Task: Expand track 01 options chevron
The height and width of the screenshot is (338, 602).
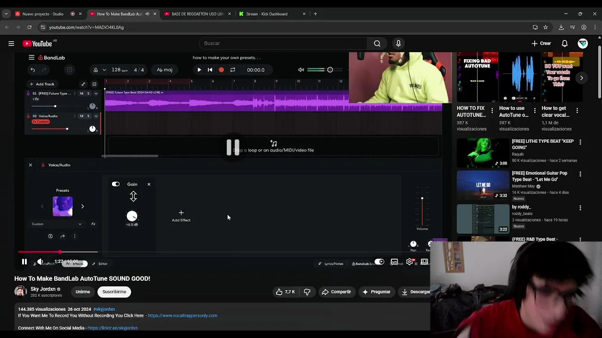Action: pos(96,93)
